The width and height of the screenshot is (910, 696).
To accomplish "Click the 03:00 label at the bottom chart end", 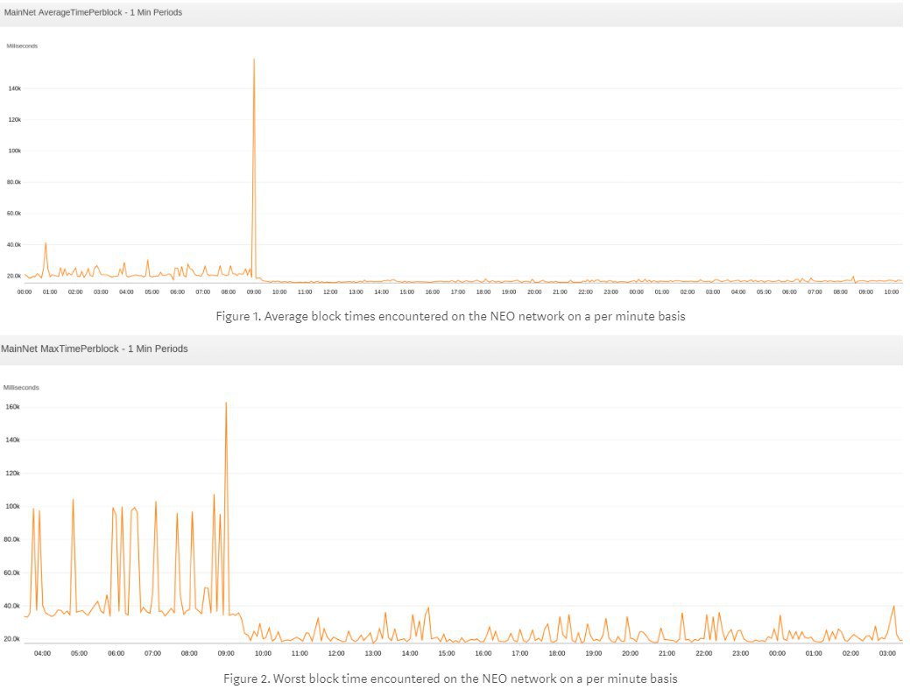I will 887,653.
